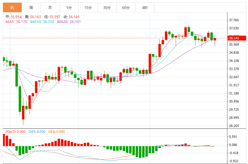
Task: Open the 4时 timeframe tab
Action: 145,7
